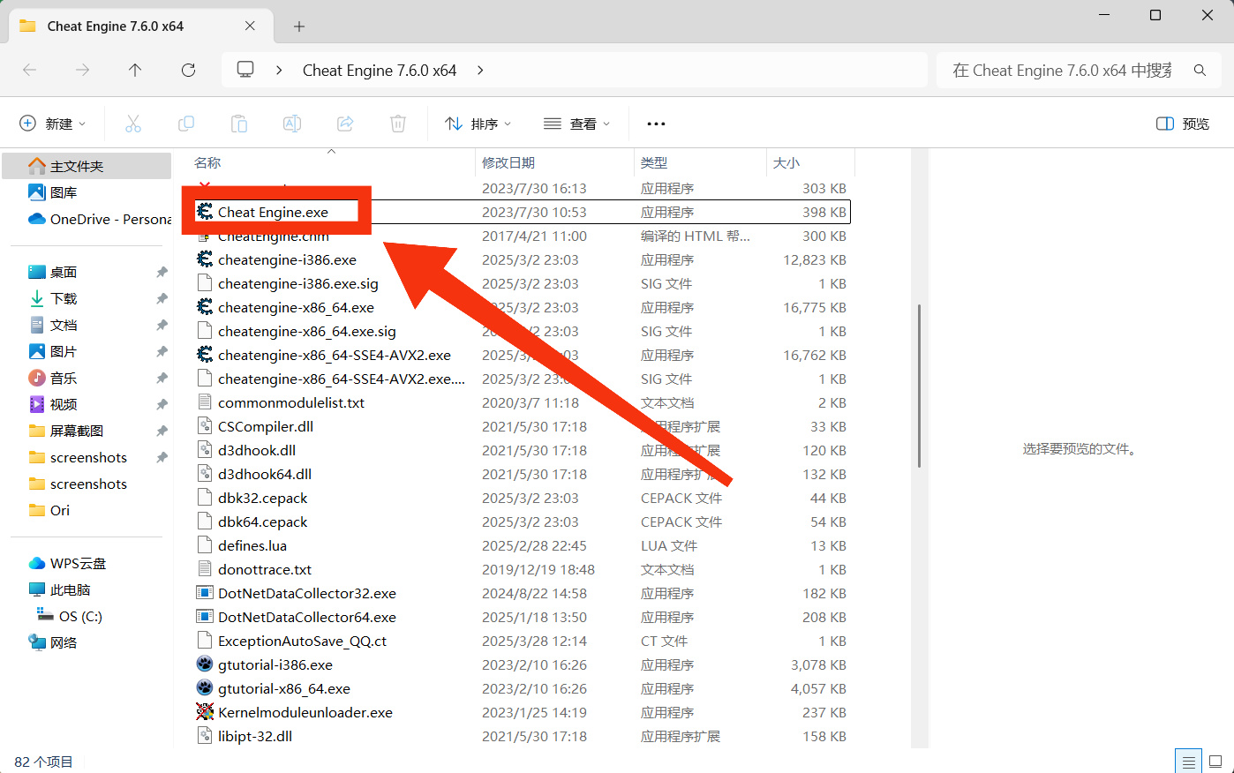Select the Cheat Engine.exe file icon

point(205,212)
